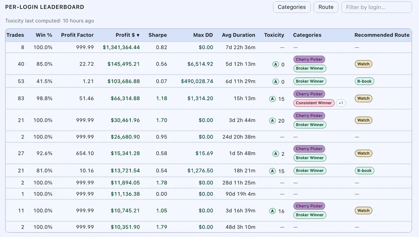This screenshot has height=237, width=419.
Task: Click the Categories column header
Action: [307, 35]
